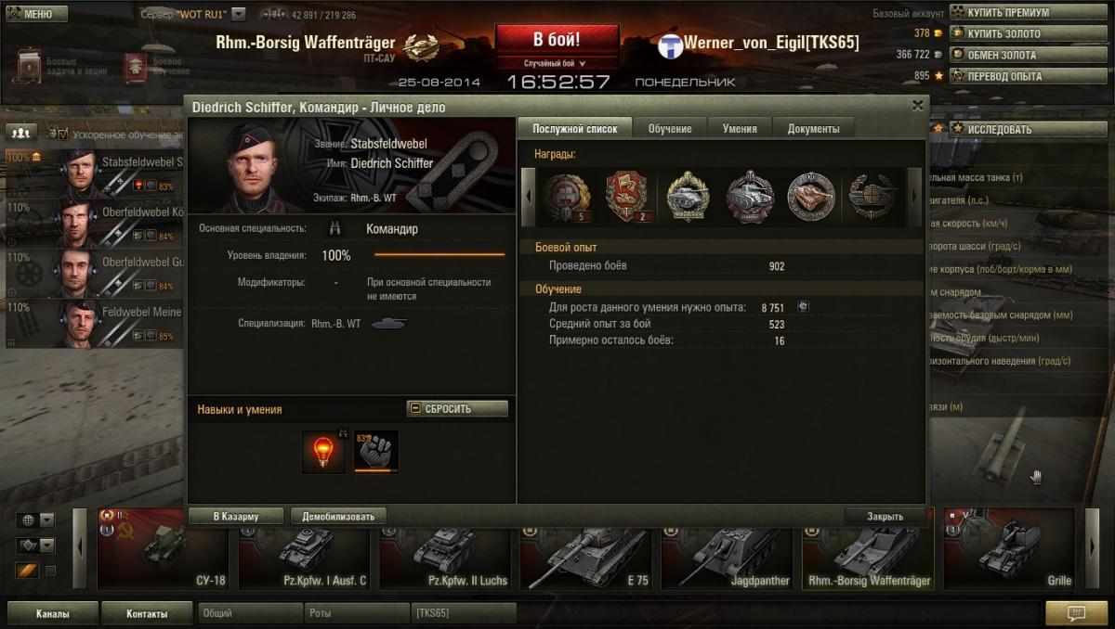1115x629 pixels.
Task: Select the Brothers in Arms fist skill
Action: (376, 452)
